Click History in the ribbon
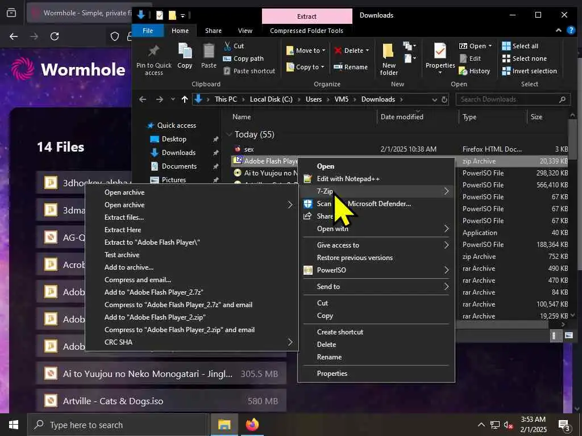 (x=475, y=71)
